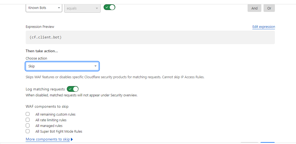Open the Known Bots field dropdown
The height and width of the screenshot is (144, 296).
click(44, 8)
